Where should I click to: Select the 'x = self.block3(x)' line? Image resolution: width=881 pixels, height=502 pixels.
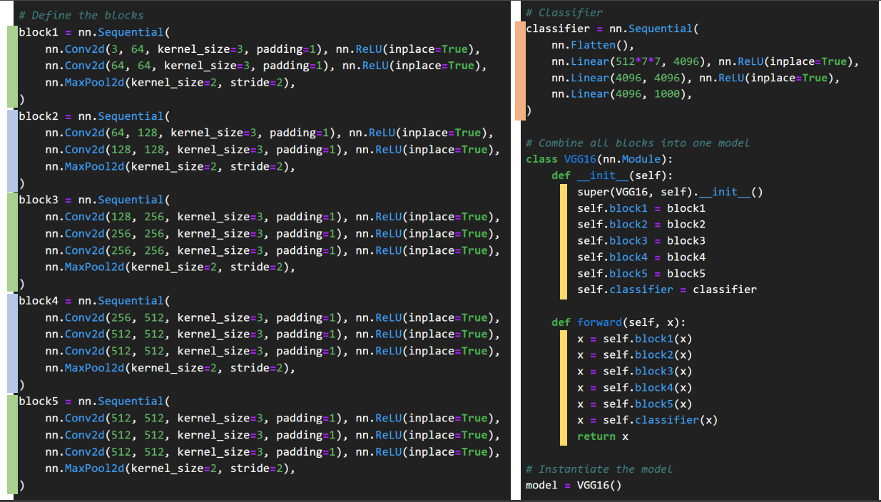[x=635, y=372]
